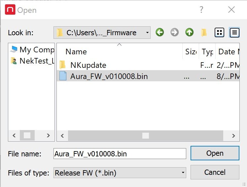This screenshot has height=187, width=247.
Task: Sort by the Date Modified column header
Action: 228,52
